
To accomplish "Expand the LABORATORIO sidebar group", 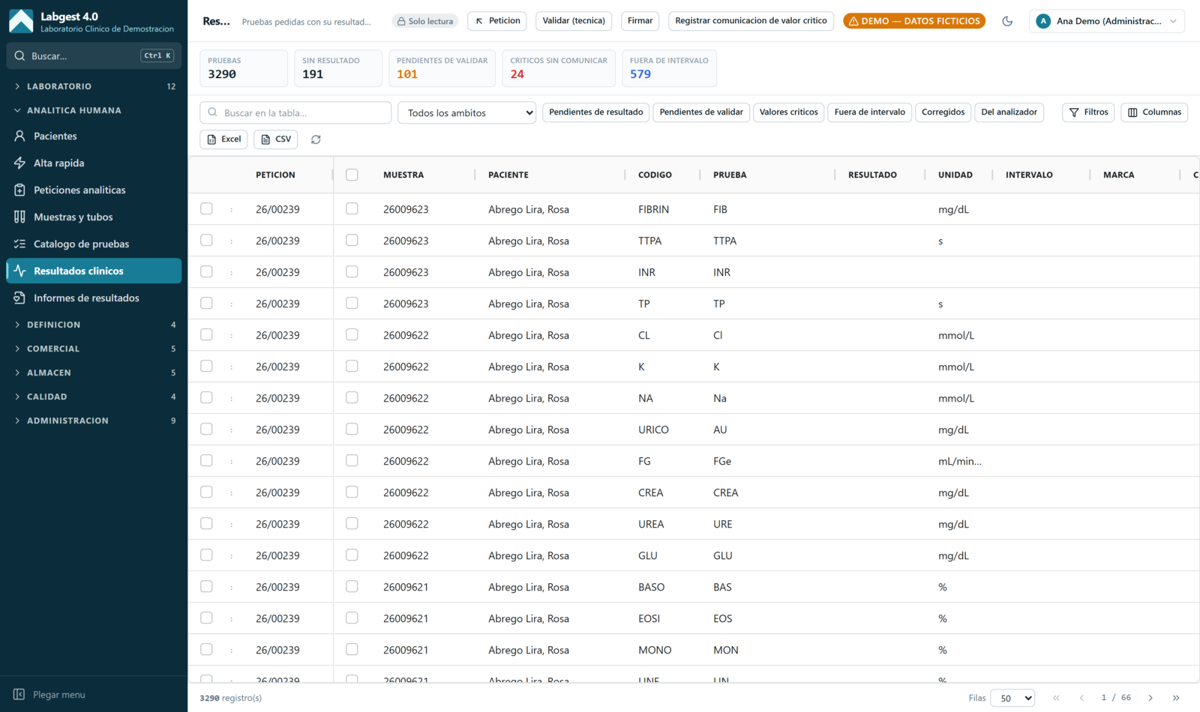I will (x=94, y=86).
